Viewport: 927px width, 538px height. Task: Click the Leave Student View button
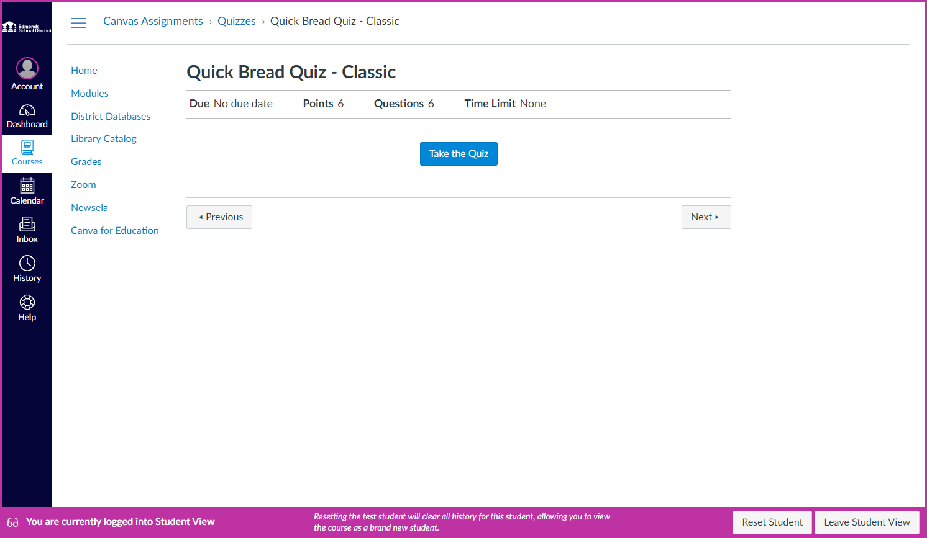point(867,522)
